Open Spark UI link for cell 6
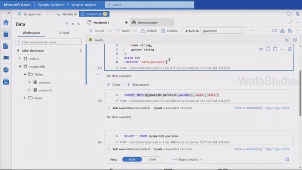This screenshot has width=302, height=170. point(277,149)
